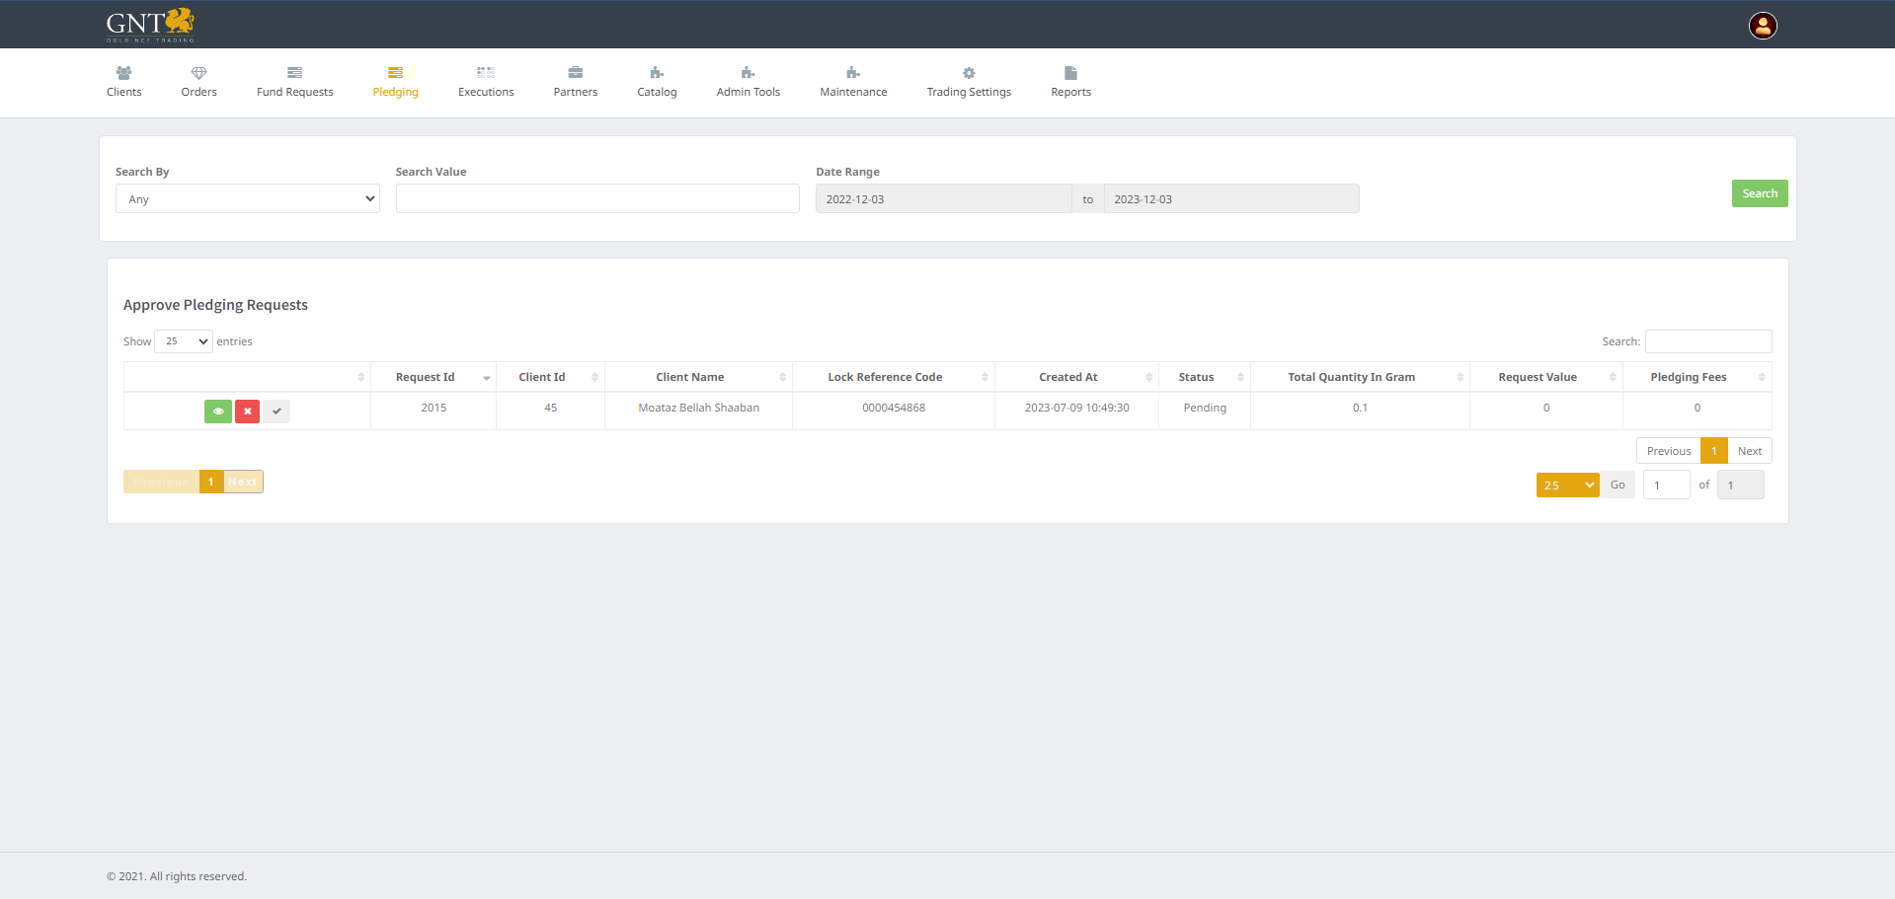The width and height of the screenshot is (1895, 899).
Task: Click the green eye view icon in row 2015
Action: (x=217, y=412)
